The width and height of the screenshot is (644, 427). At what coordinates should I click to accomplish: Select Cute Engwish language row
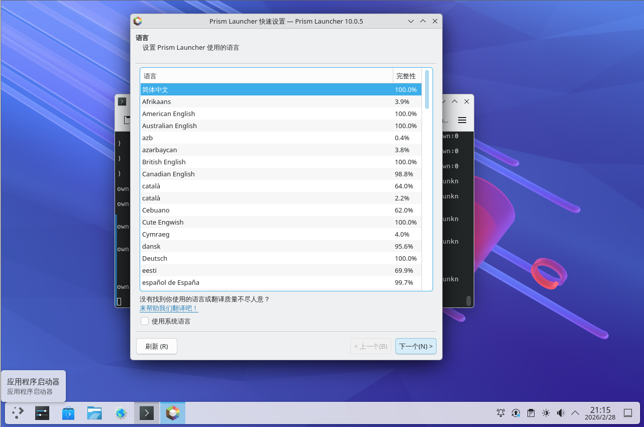281,222
